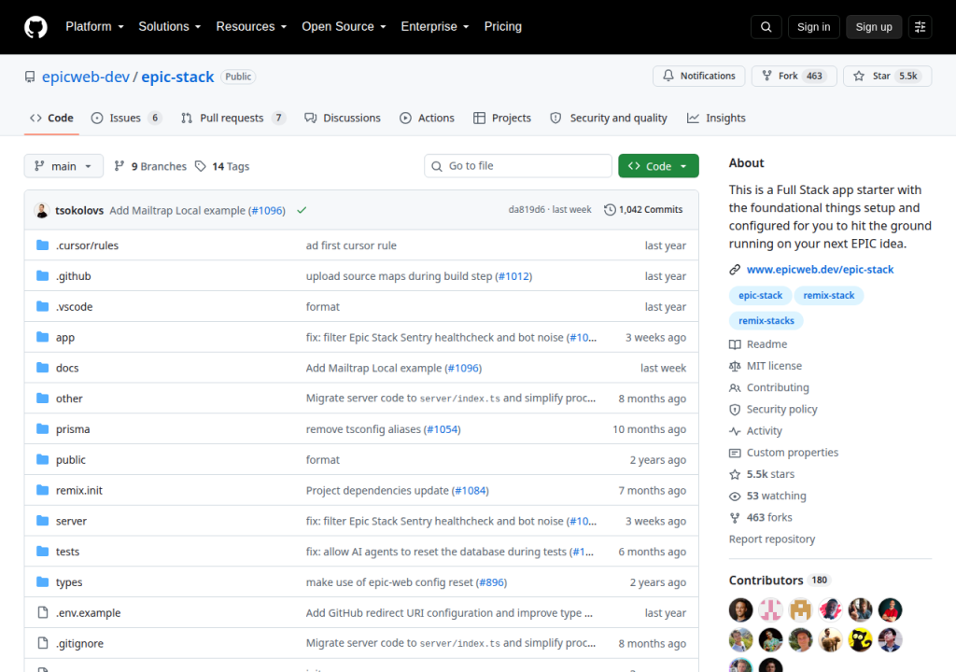Open the green Code dropdown button
The width and height of the screenshot is (956, 672).
(x=658, y=166)
